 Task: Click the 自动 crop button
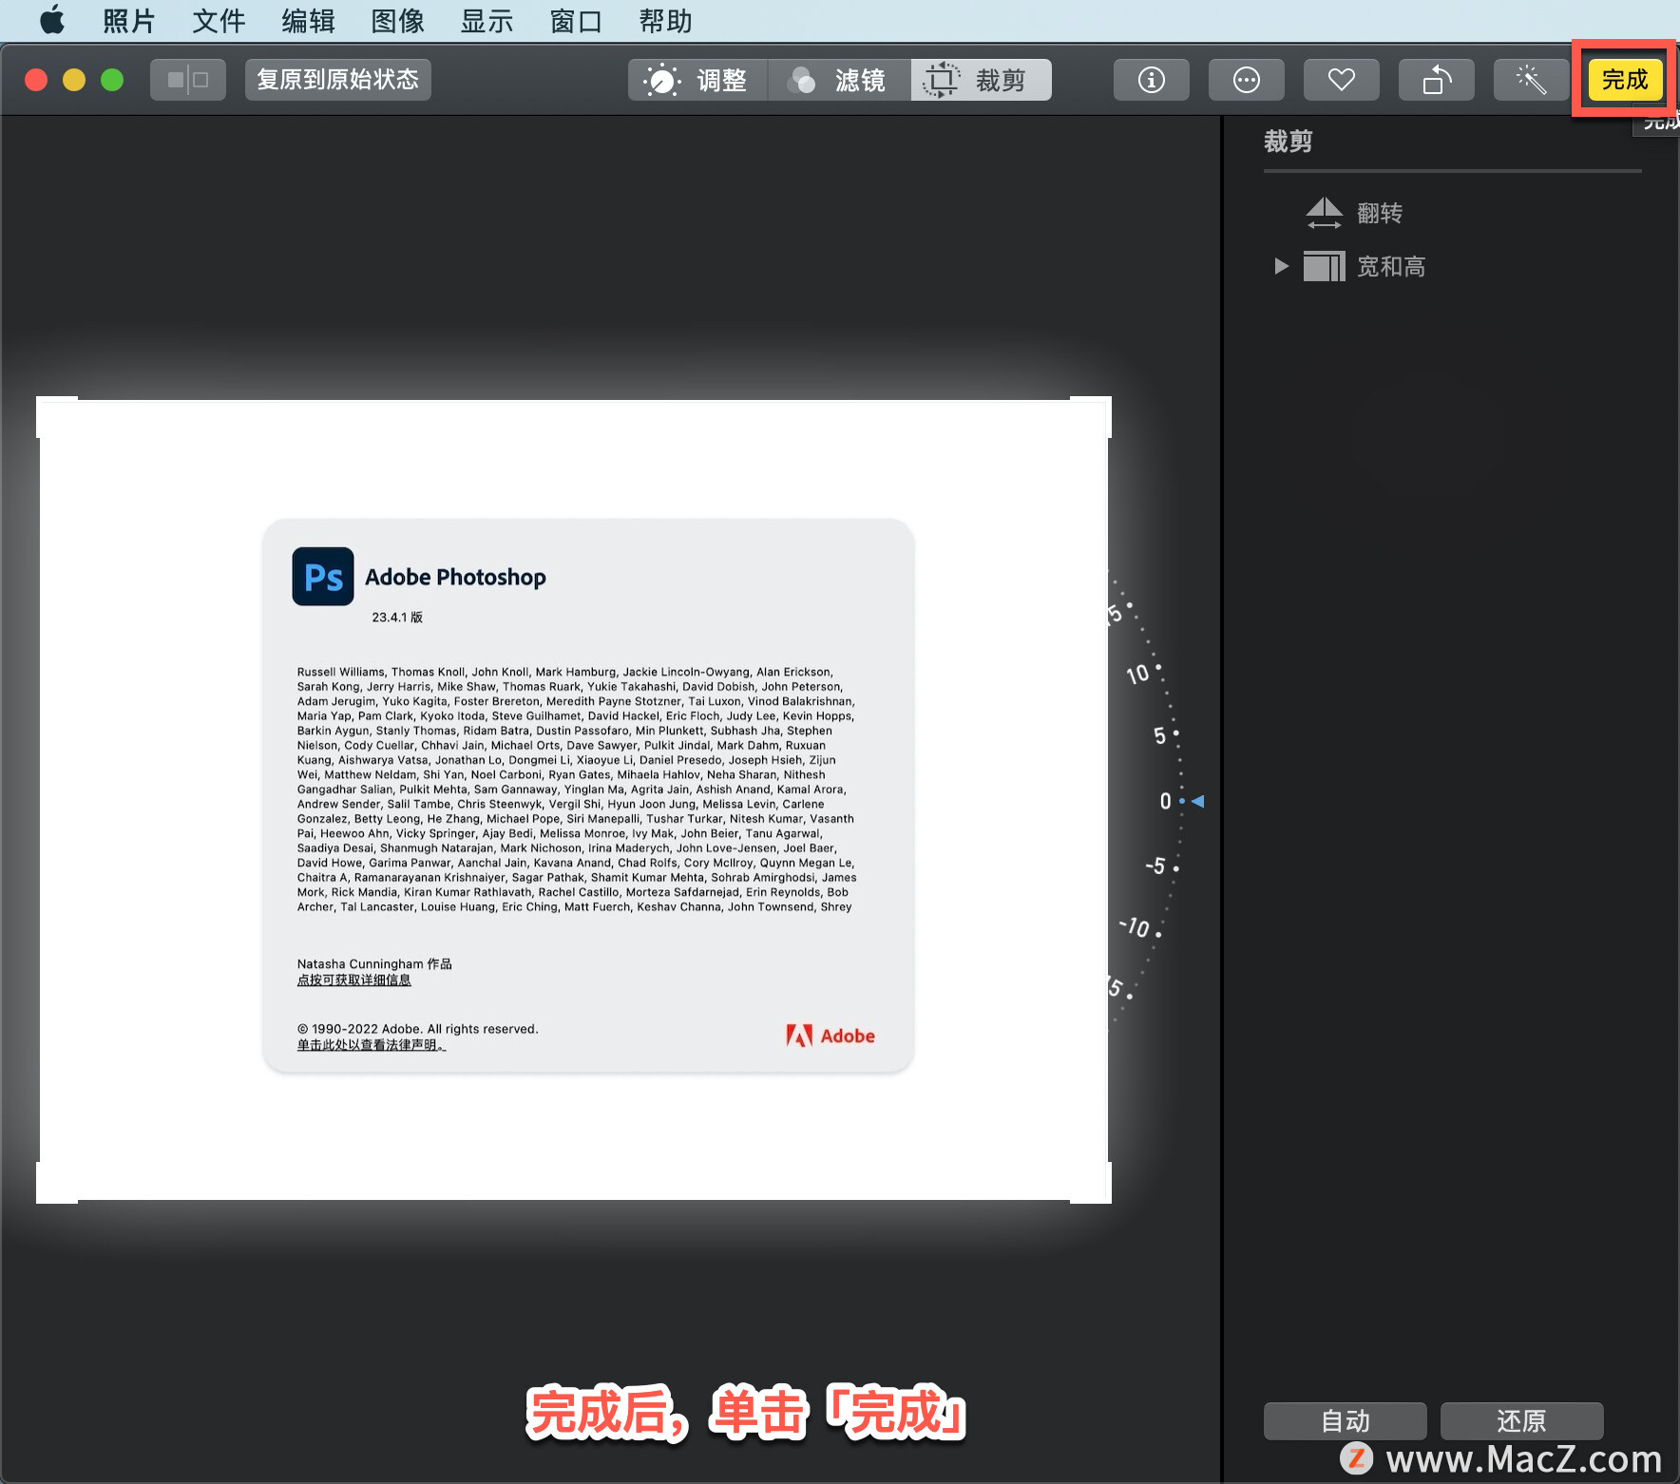coord(1346,1421)
